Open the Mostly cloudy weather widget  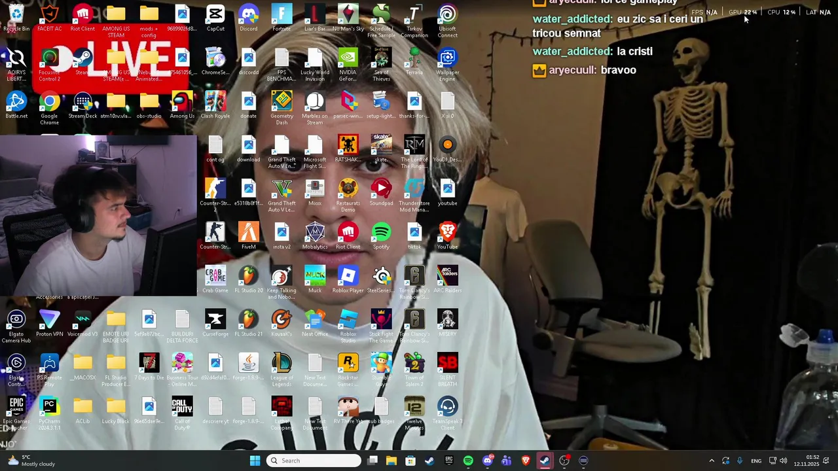pyautogui.click(x=30, y=461)
